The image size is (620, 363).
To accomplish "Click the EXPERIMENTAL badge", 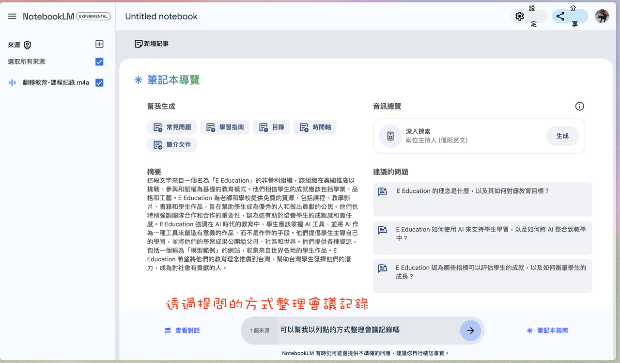I will 93,16.
